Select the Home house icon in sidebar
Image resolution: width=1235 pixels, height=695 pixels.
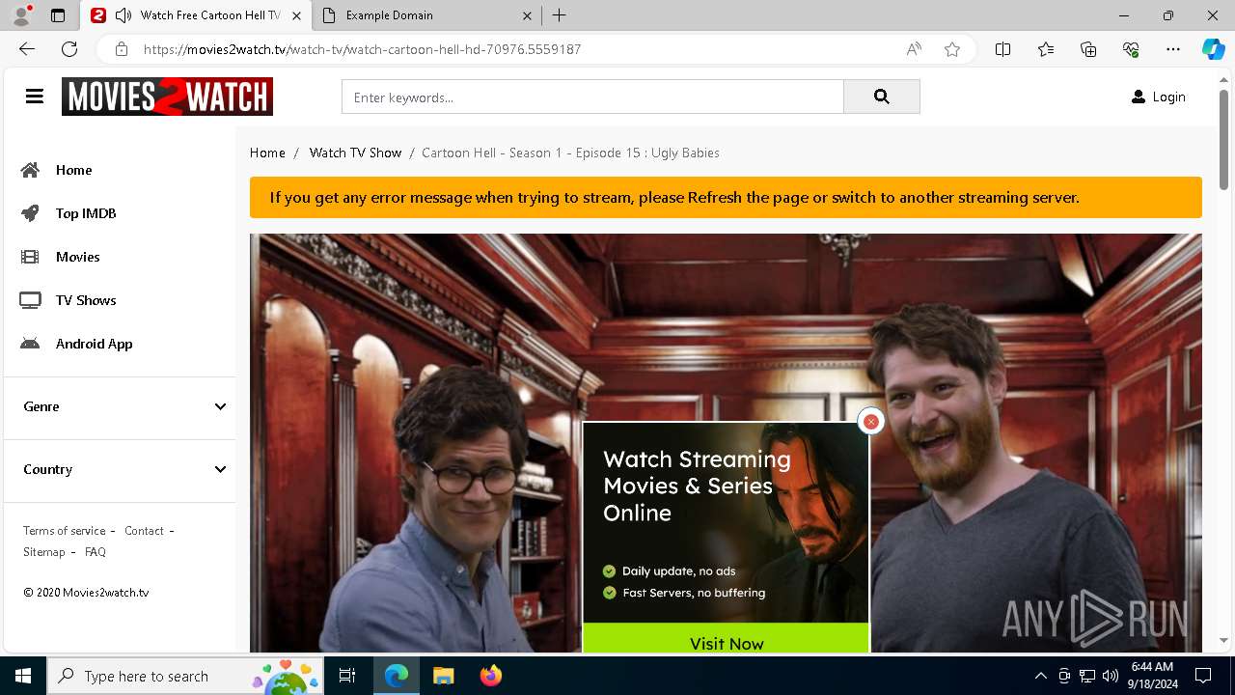pyautogui.click(x=31, y=170)
